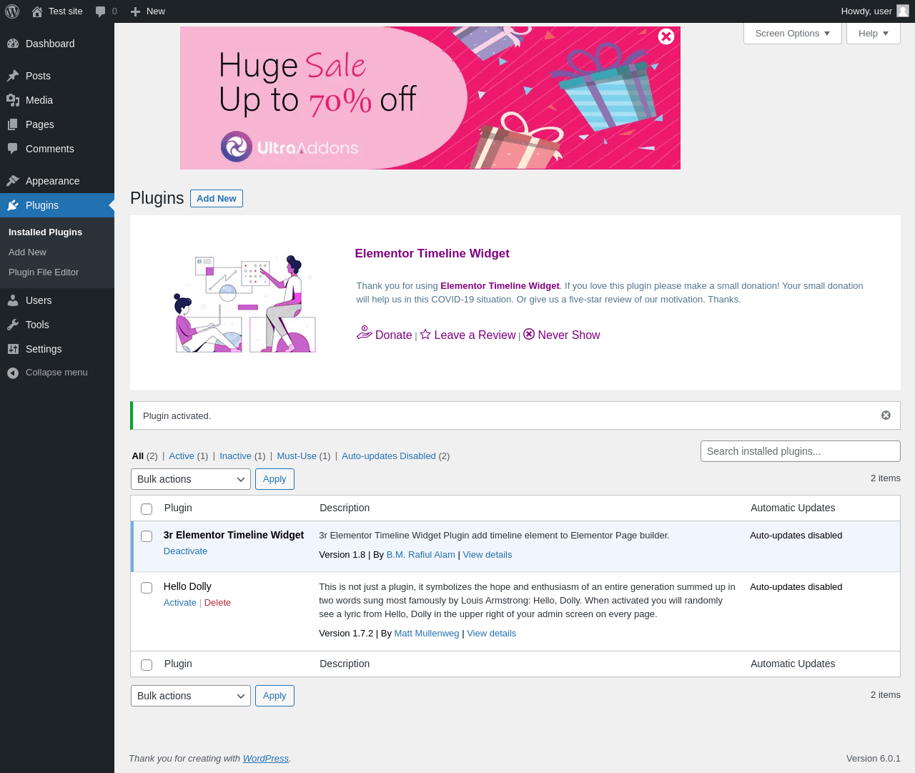
Task: Open the New content menu
Action: point(148,11)
